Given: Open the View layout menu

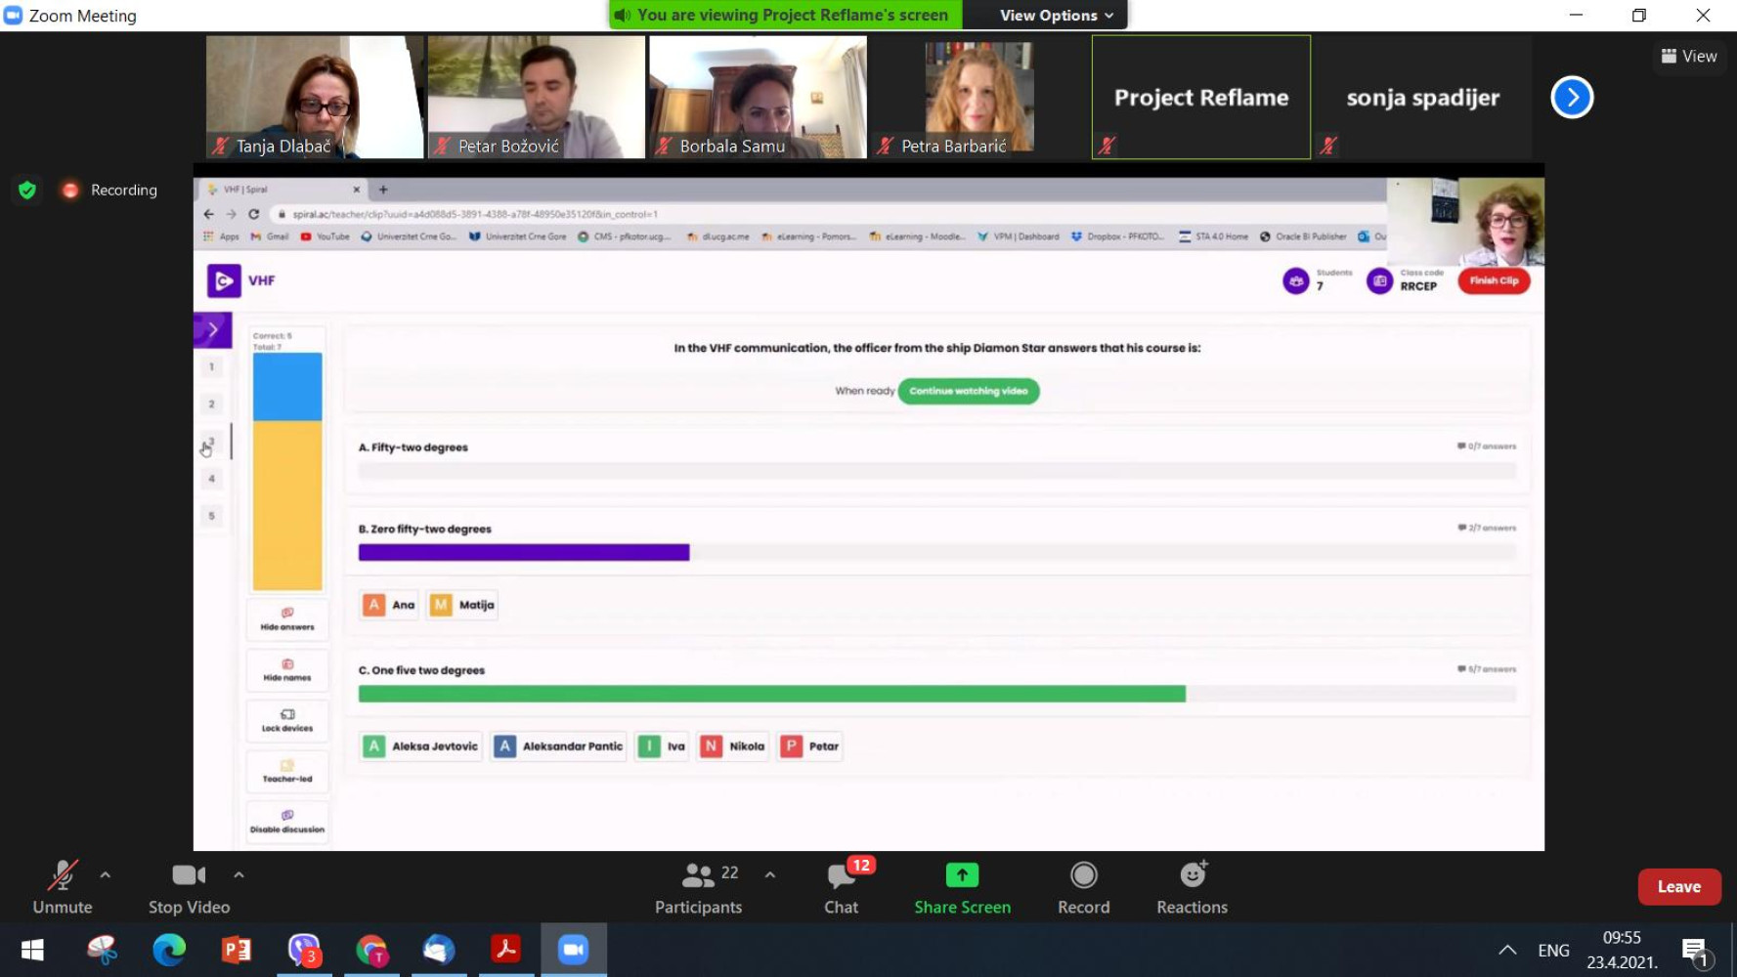Looking at the screenshot, I should [1689, 57].
